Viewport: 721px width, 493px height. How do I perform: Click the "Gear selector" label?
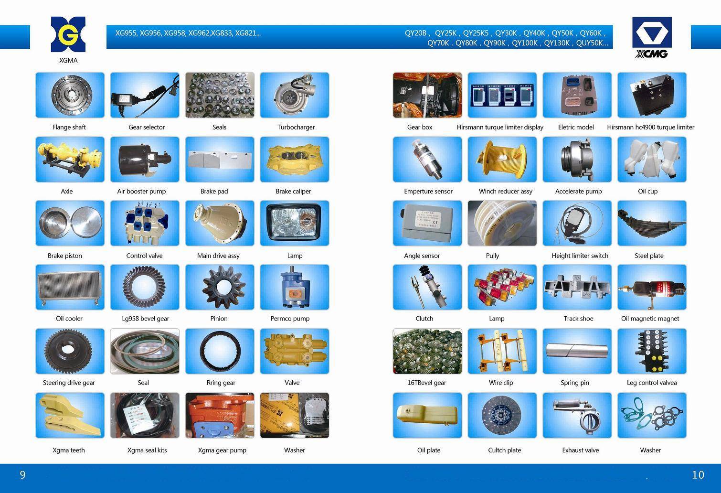coord(146,127)
